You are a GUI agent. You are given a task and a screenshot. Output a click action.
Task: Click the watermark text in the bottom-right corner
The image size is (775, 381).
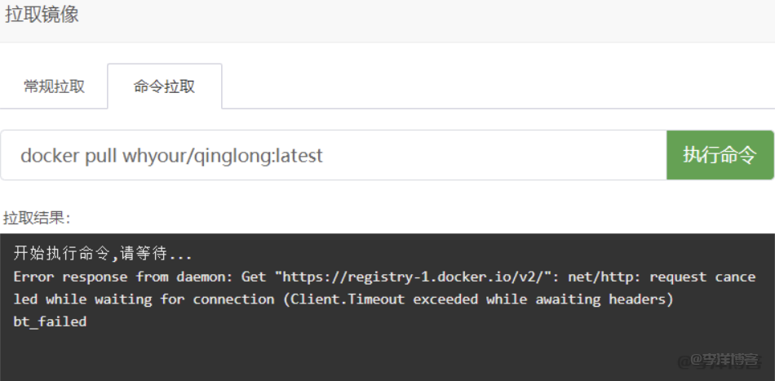(x=724, y=359)
